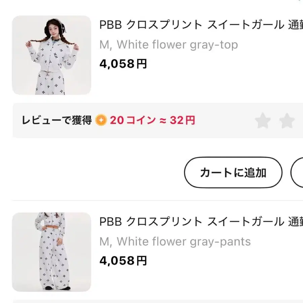Click the gold coin icon

[101, 120]
